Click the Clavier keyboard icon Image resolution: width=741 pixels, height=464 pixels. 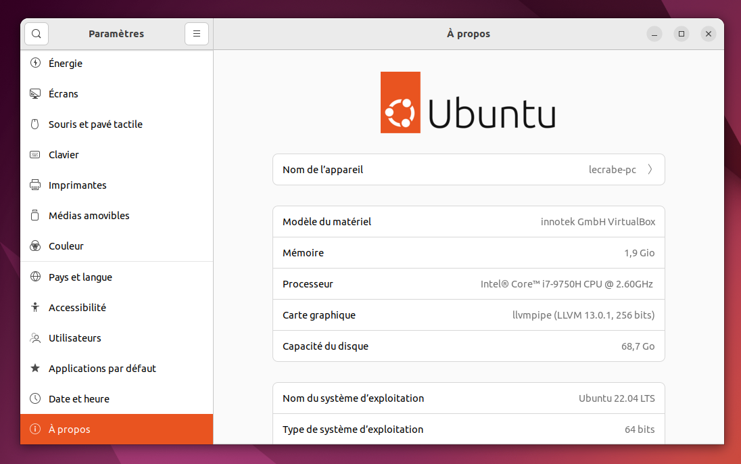click(x=35, y=155)
